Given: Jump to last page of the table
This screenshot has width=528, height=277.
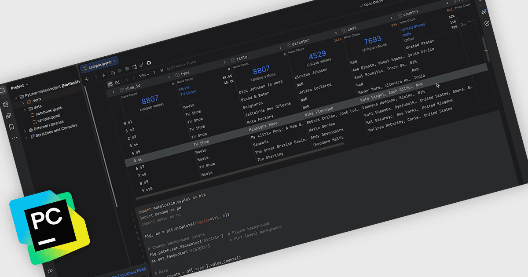Looking at the screenshot, I should [161, 70].
